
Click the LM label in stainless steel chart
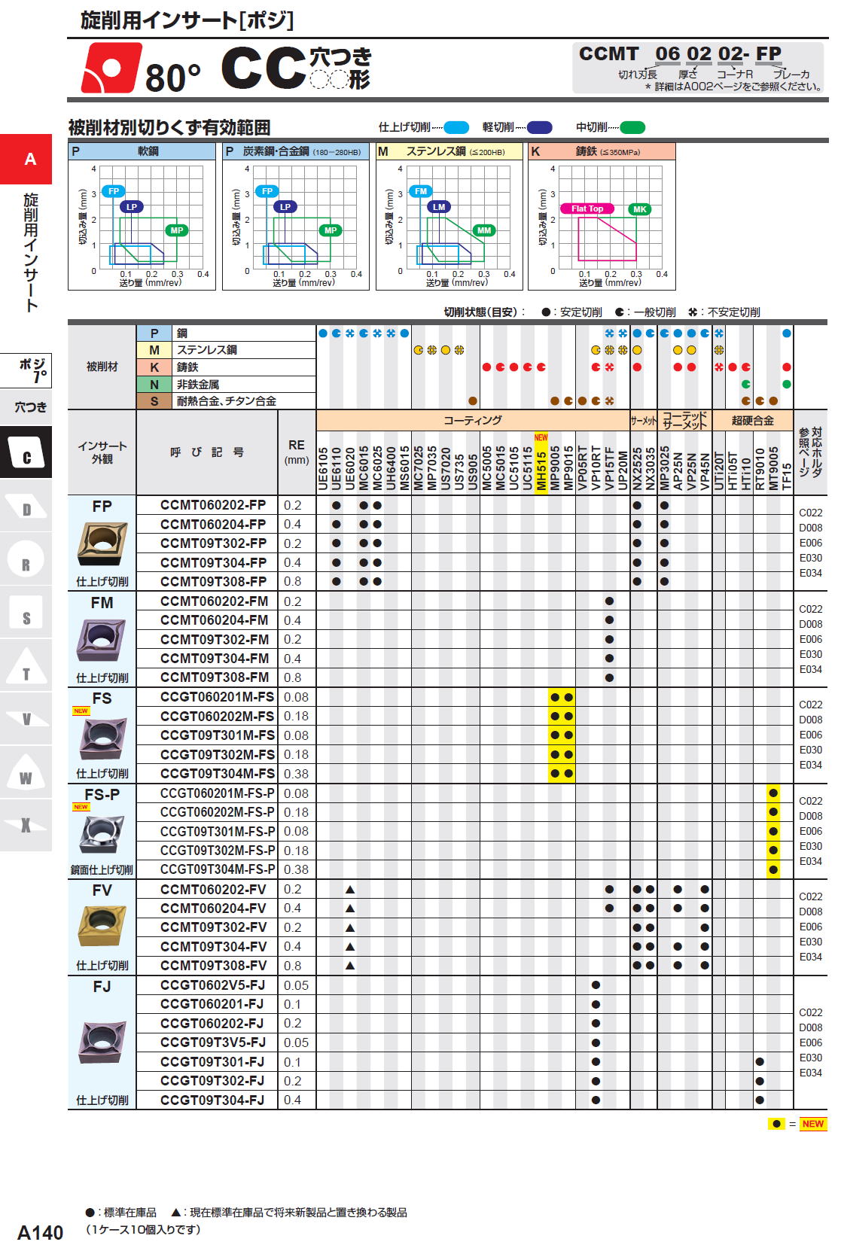tap(439, 206)
